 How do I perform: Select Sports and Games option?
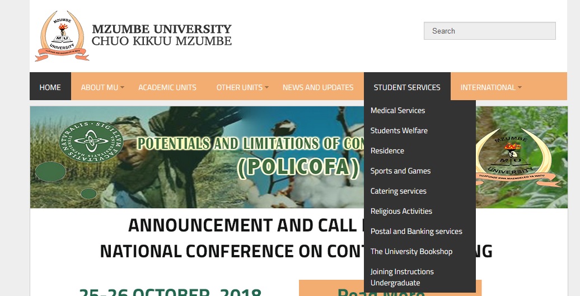click(400, 171)
